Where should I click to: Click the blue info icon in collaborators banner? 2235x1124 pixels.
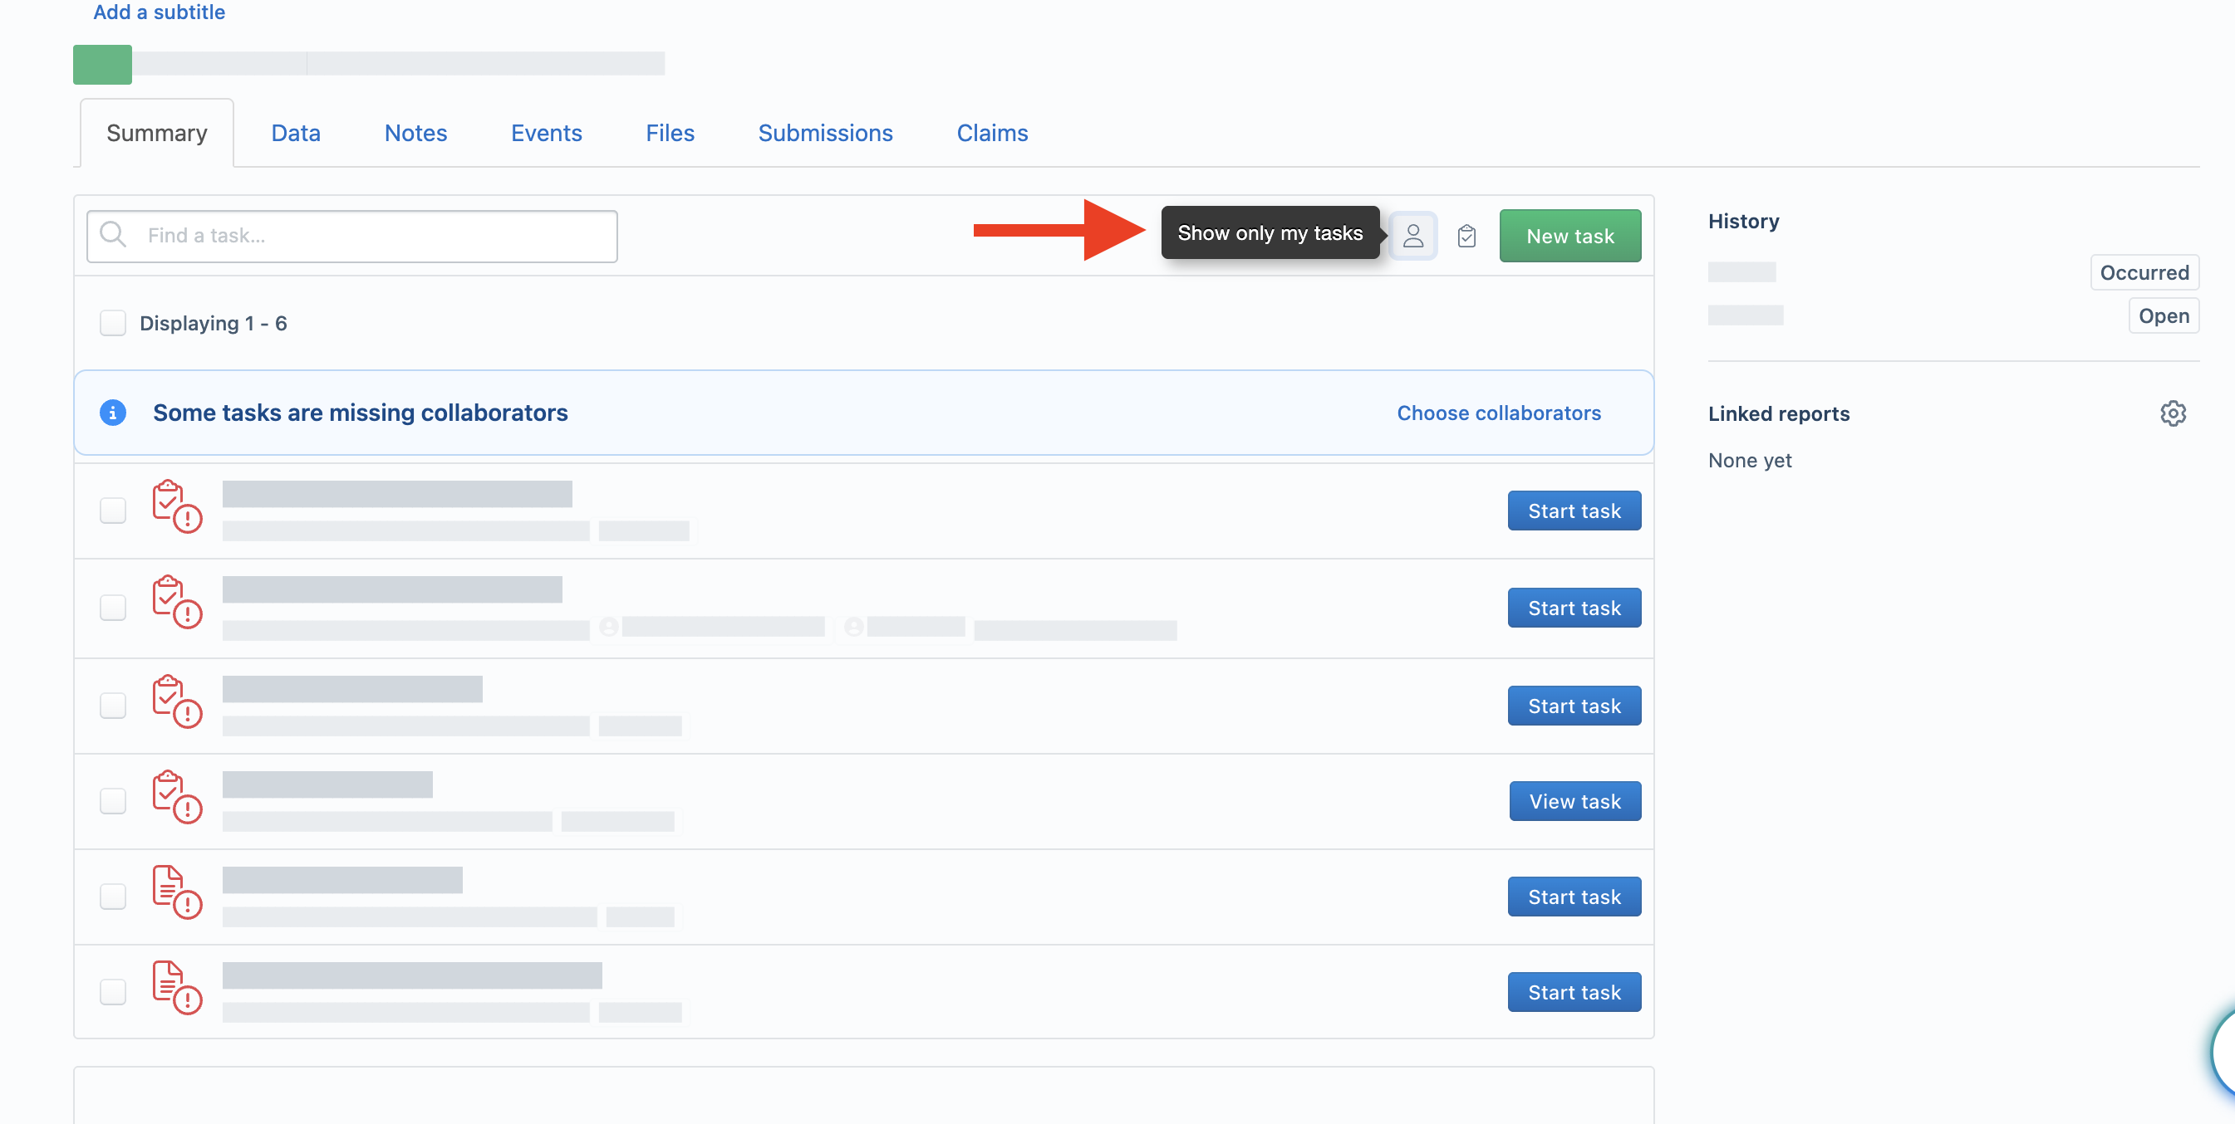point(113,413)
